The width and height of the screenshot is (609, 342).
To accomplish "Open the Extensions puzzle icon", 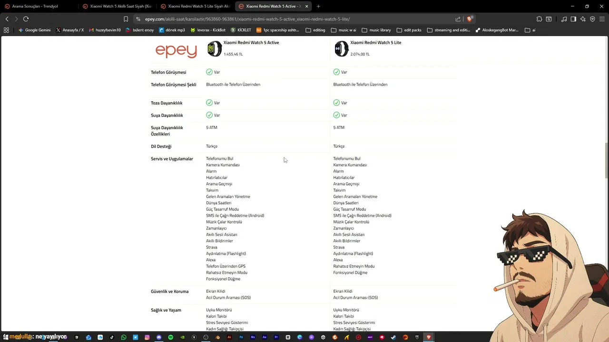I will click(x=539, y=19).
